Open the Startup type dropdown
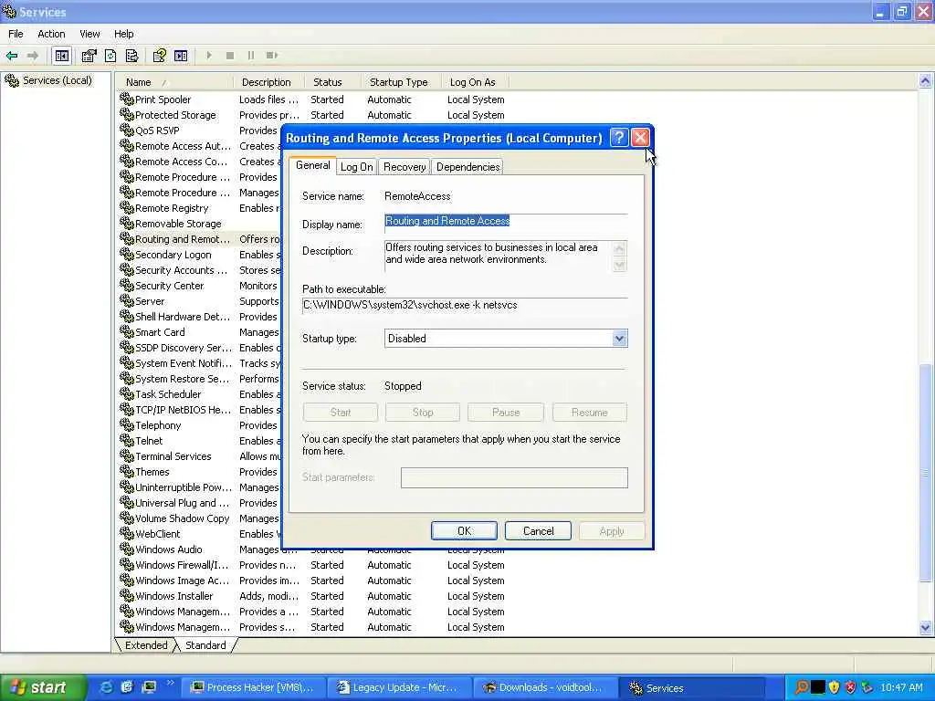Viewport: 935px width, 701px height. [619, 339]
